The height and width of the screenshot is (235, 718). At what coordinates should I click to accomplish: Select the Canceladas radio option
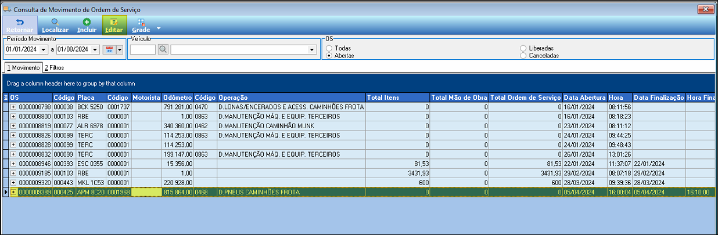(523, 56)
